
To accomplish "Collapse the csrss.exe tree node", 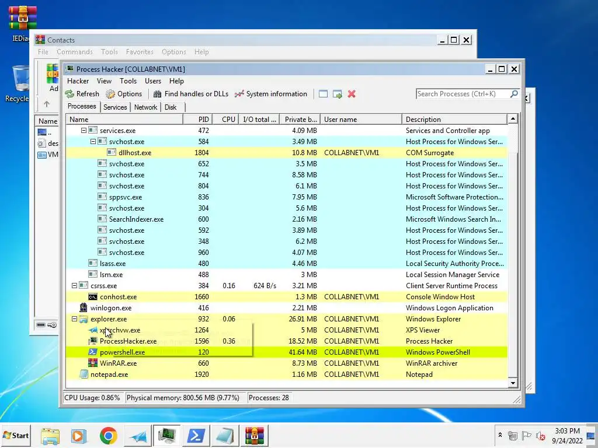I will point(74,285).
